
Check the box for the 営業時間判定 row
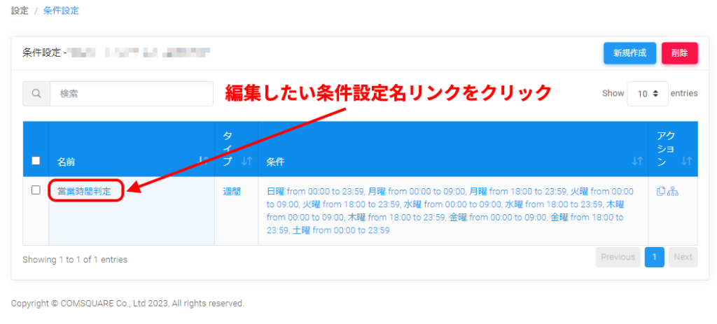tap(36, 190)
